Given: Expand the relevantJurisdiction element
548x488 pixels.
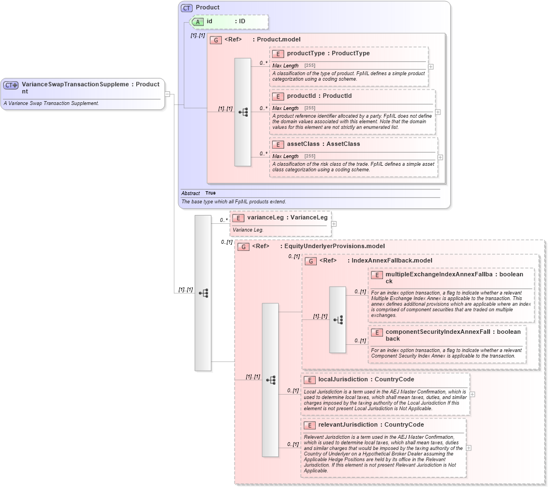Looking at the screenshot, I should [x=469, y=448].
